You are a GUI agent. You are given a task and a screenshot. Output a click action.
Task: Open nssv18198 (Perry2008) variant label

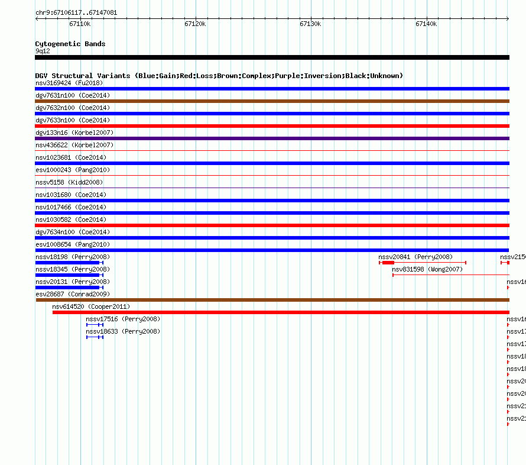coord(73,257)
